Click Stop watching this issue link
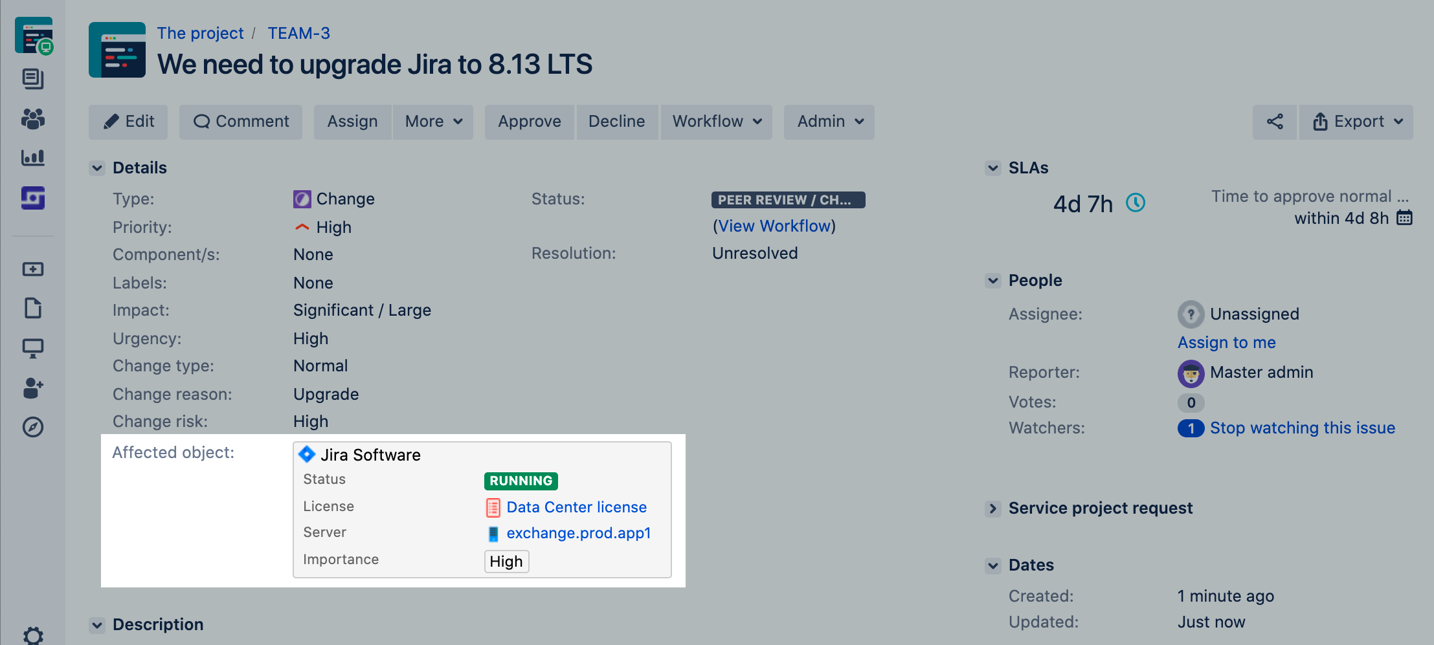The image size is (1434, 645). 1302,428
